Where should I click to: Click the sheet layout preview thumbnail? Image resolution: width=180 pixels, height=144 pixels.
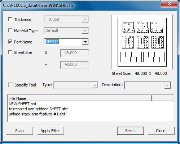[x=142, y=42]
